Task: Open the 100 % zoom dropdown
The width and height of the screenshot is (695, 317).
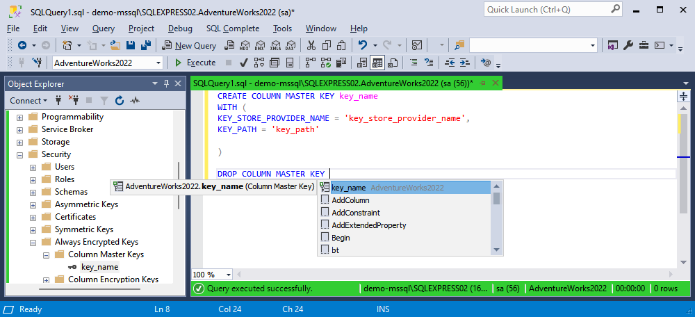Action: click(228, 275)
